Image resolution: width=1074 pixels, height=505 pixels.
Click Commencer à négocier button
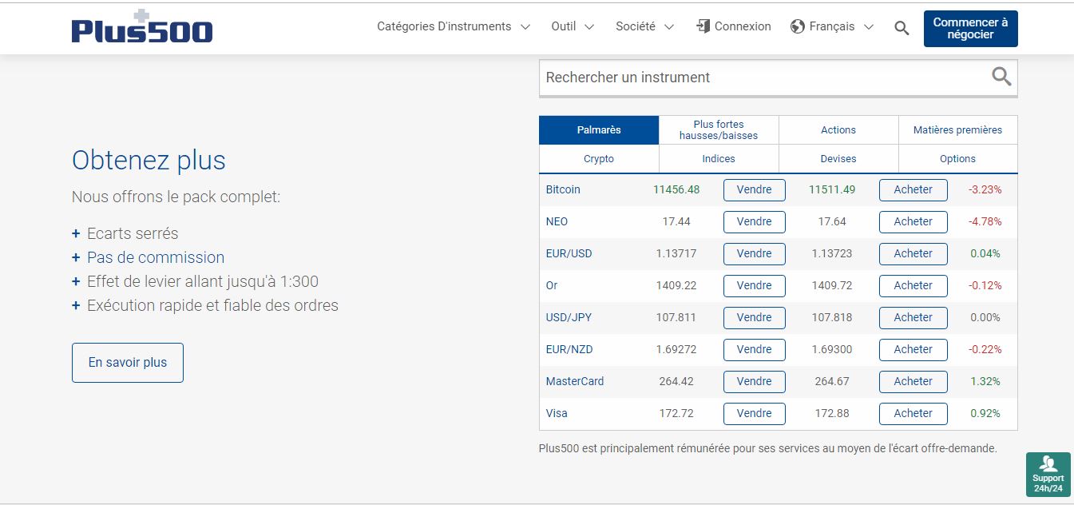(970, 29)
